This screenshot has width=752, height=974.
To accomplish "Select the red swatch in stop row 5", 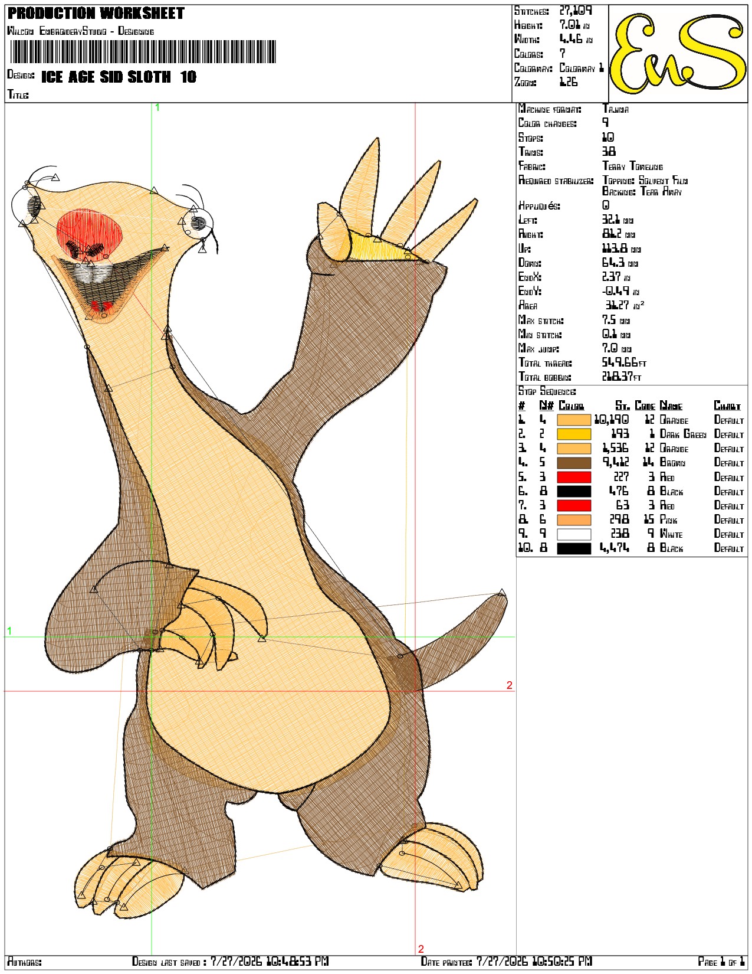I will [x=574, y=477].
